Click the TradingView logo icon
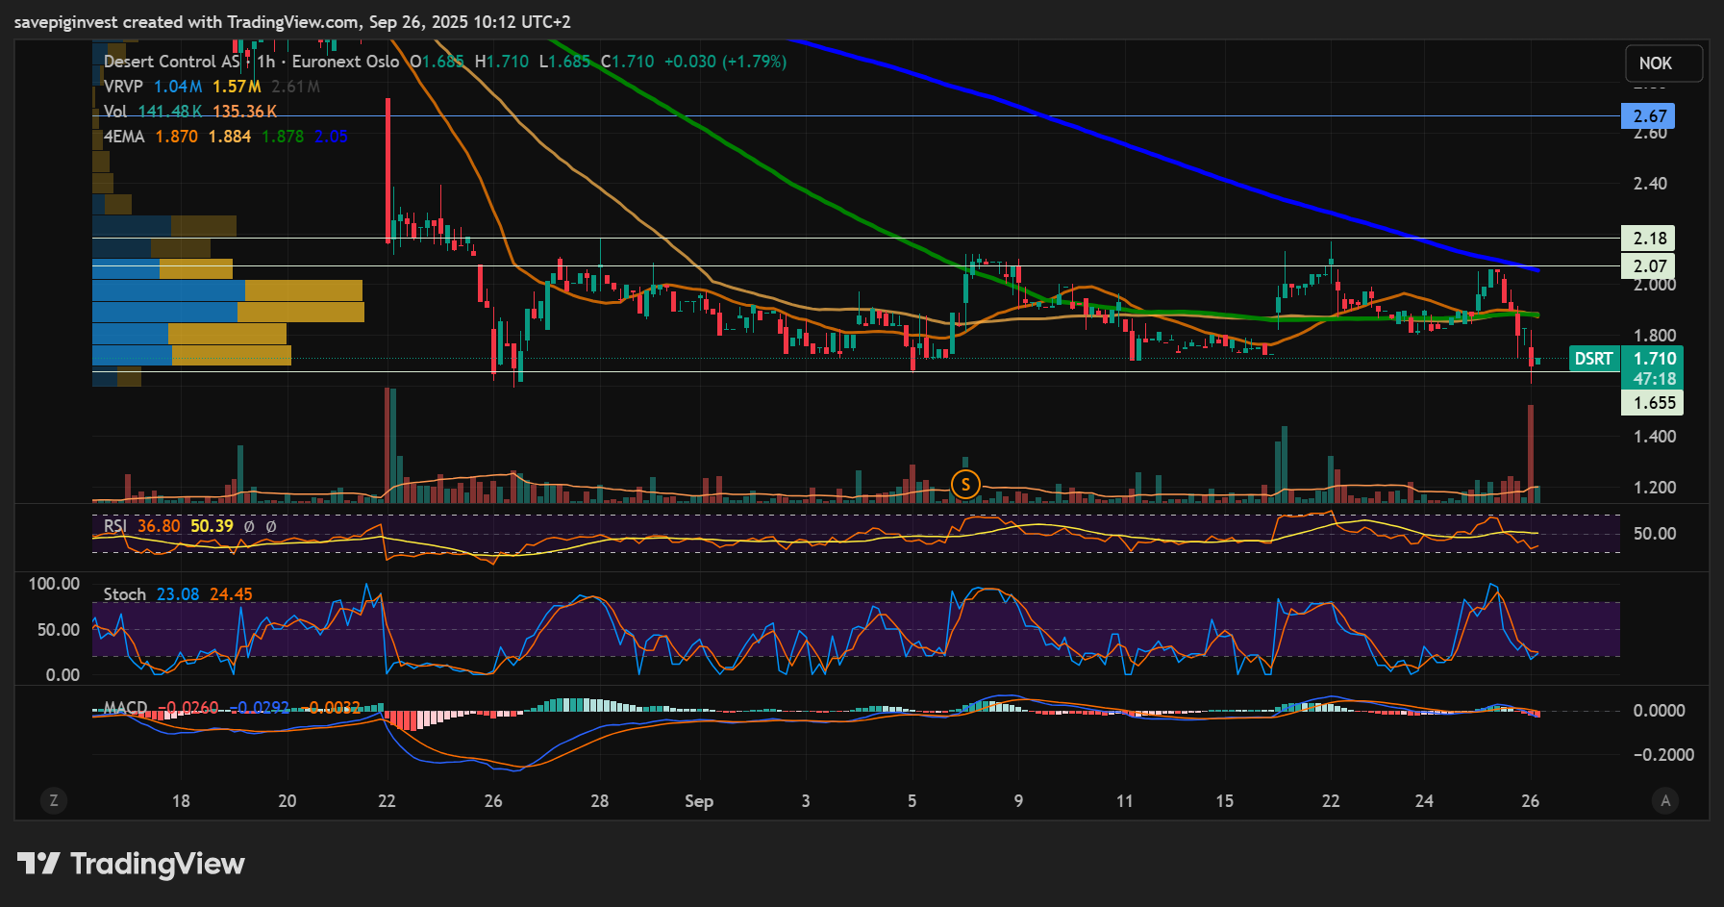 click(38, 864)
